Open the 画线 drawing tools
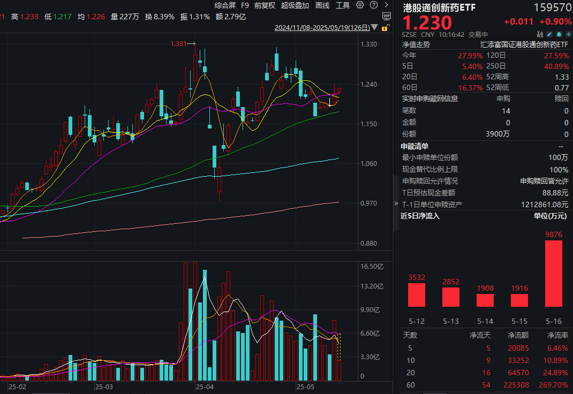The height and width of the screenshot is (394, 573). [322, 5]
